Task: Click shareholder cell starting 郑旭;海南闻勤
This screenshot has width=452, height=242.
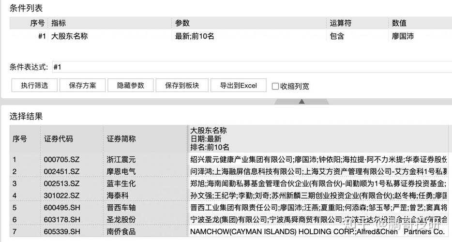Action: tap(318, 184)
